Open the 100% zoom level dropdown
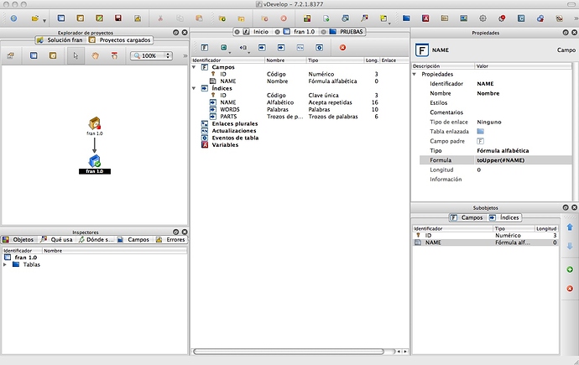The image size is (579, 365). click(x=152, y=55)
